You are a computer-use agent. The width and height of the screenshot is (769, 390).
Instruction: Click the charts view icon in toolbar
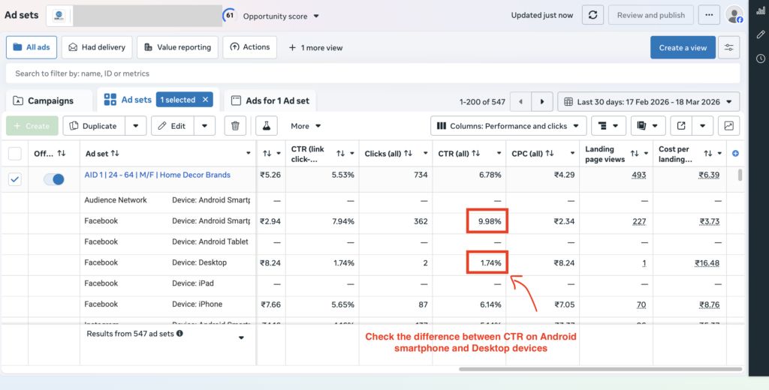pyautogui.click(x=728, y=126)
